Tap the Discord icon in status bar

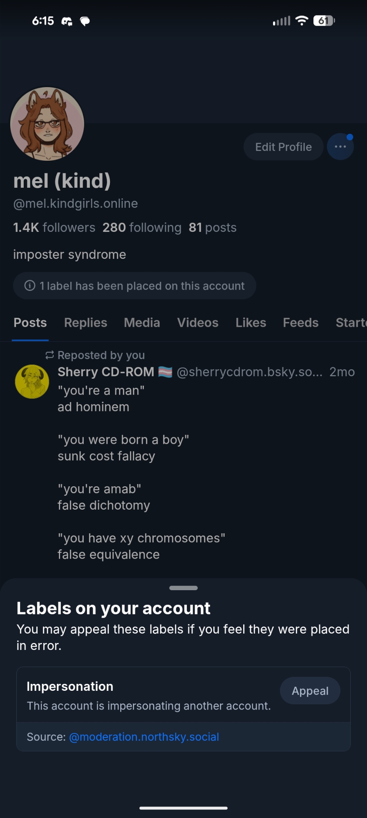pos(67,21)
